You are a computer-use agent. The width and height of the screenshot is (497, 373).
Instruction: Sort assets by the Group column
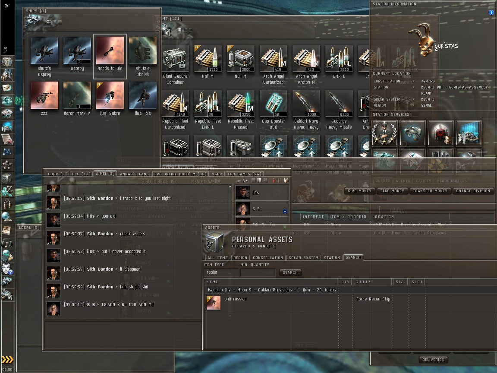point(372,282)
